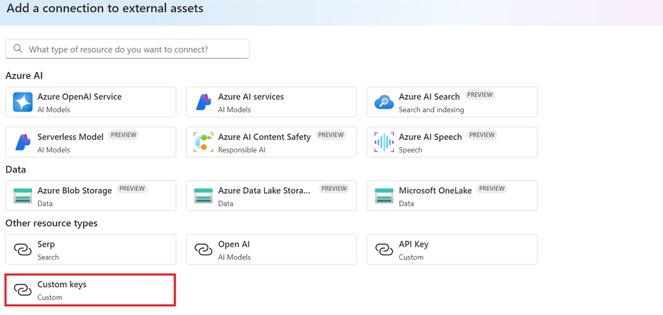Viewport: 663px width, 315px height.
Task: Click the Custom keys chain link icon
Action: coord(23,290)
